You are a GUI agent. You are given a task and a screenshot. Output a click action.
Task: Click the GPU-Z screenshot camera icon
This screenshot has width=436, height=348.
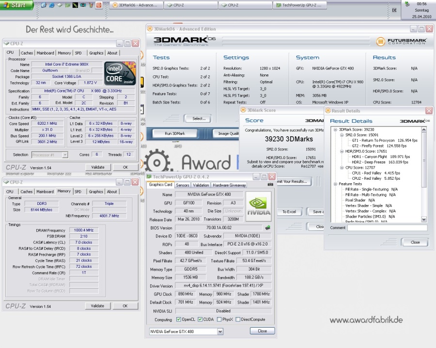click(270, 185)
